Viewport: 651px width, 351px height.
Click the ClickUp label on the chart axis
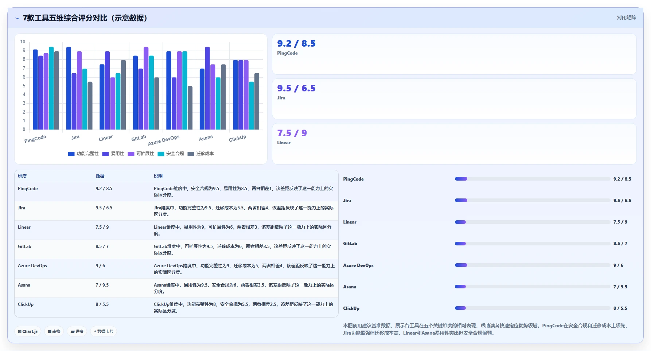point(238,138)
